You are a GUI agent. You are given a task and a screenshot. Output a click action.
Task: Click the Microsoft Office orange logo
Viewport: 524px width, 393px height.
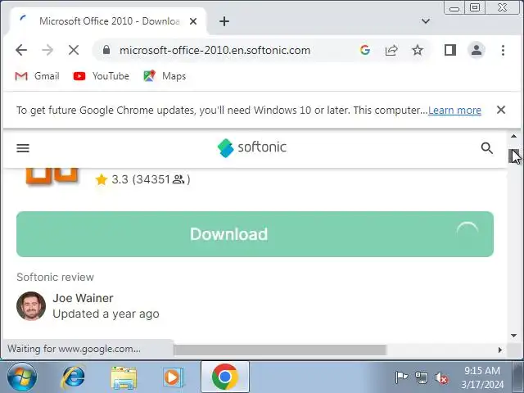[x=52, y=176]
